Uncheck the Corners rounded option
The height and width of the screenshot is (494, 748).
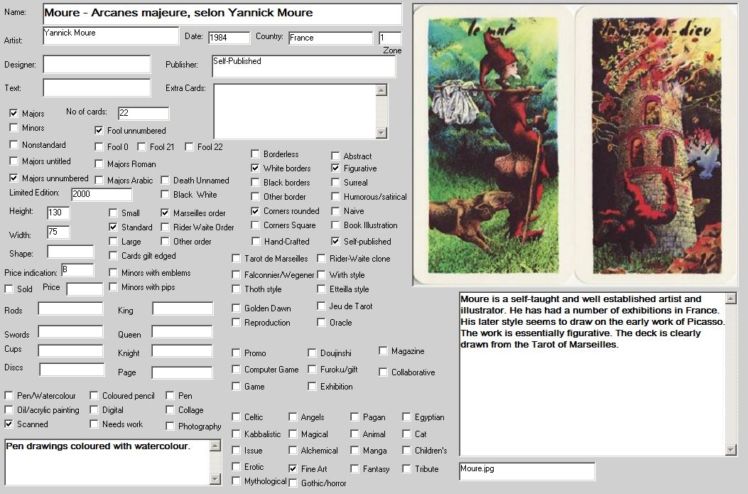pyautogui.click(x=256, y=211)
